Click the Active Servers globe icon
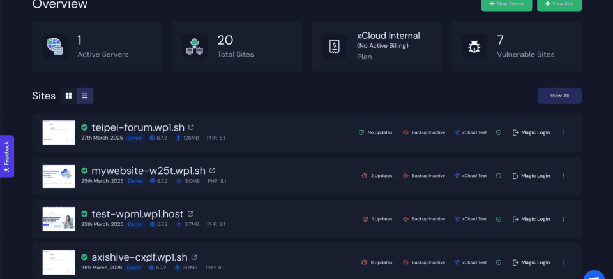This screenshot has width=613, height=279. (55, 46)
